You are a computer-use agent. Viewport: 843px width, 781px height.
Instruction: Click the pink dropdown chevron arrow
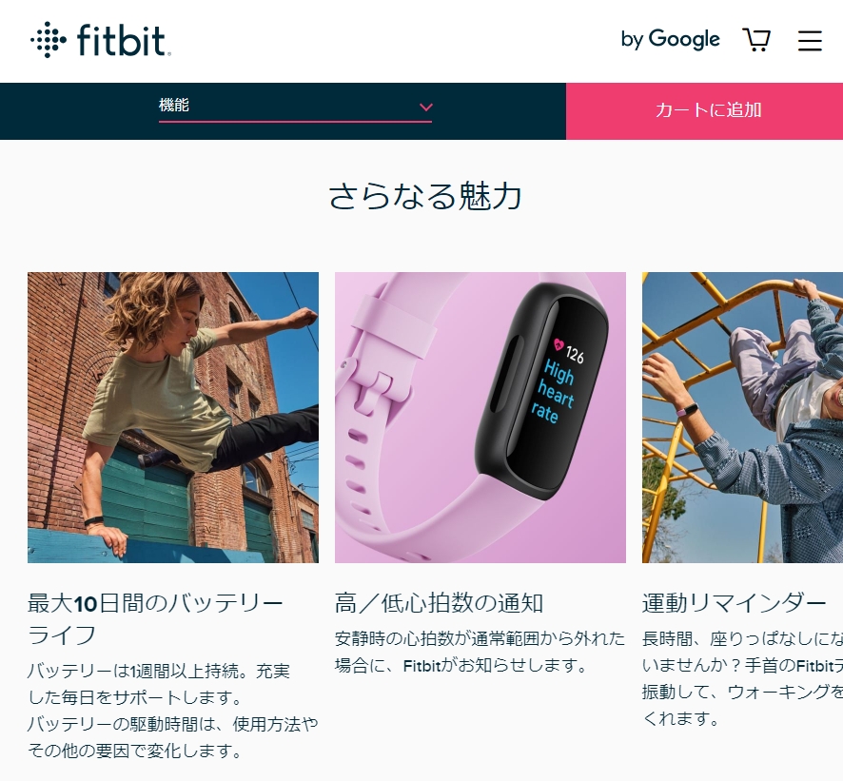click(x=426, y=107)
